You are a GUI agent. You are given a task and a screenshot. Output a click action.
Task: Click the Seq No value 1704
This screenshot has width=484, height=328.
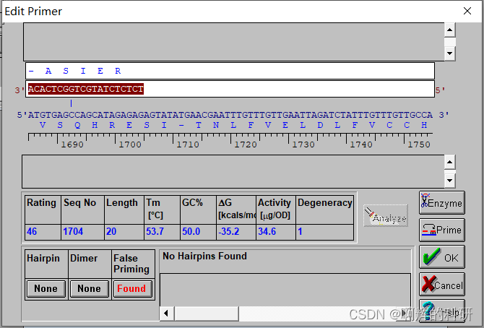pos(73,232)
